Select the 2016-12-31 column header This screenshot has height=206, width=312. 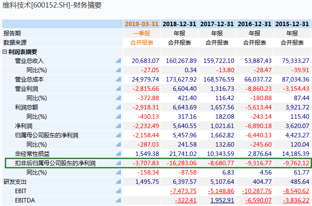[x=255, y=24]
